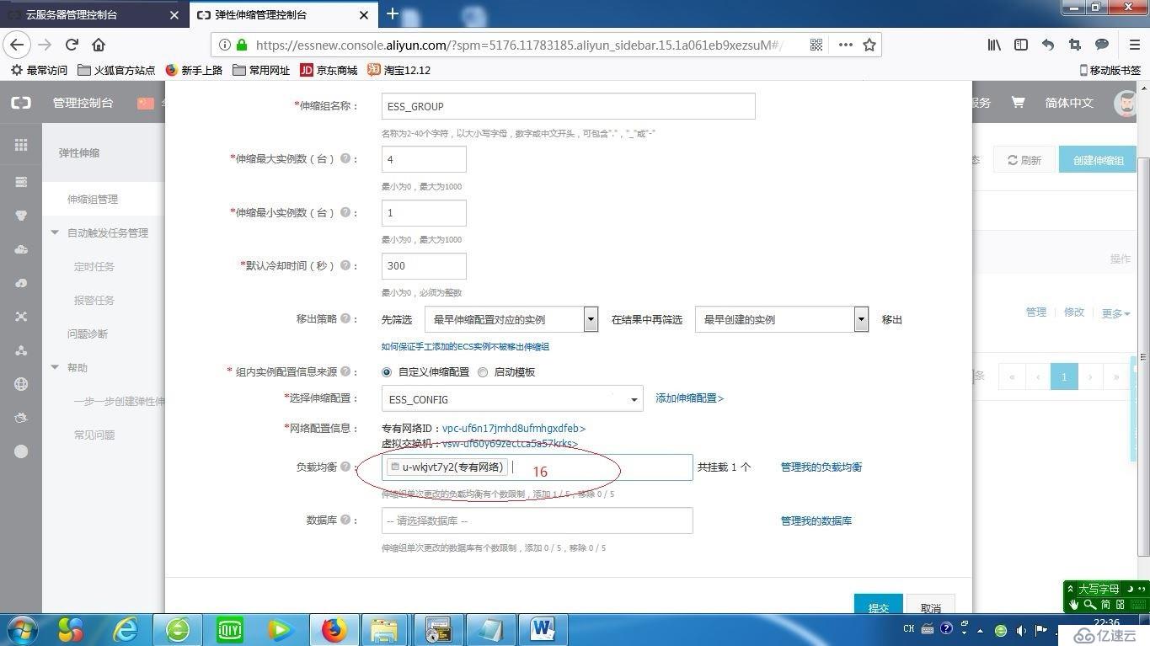1150x646 pixels.
Task: Click help icon next to 移出策略
Action: 345,319
